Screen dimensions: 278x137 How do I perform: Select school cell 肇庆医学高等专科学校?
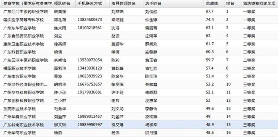click(x=24, y=20)
